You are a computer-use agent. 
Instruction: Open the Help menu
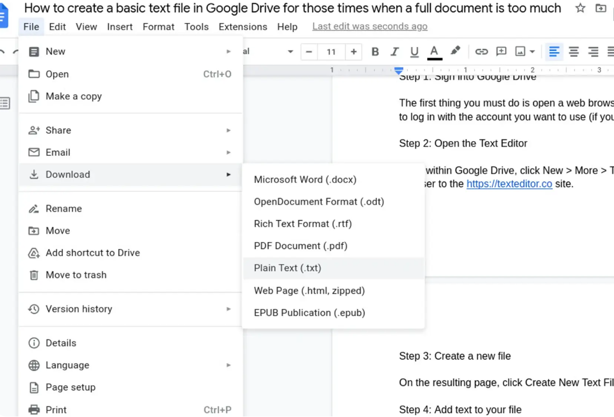[287, 26]
